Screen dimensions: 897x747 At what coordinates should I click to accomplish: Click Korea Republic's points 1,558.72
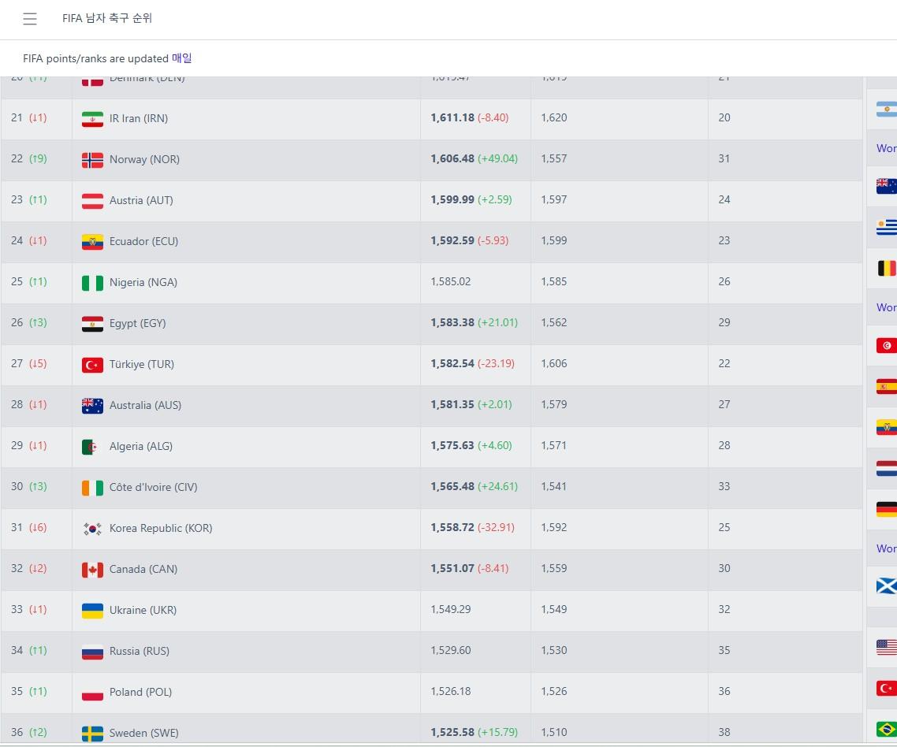coord(452,528)
